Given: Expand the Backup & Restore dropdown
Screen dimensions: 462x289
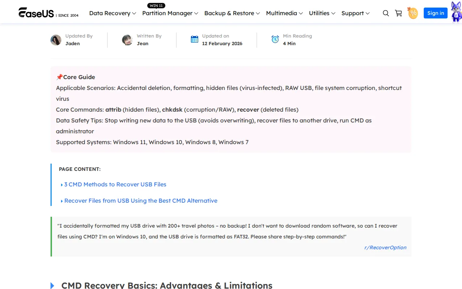Looking at the screenshot, I should pos(232,13).
